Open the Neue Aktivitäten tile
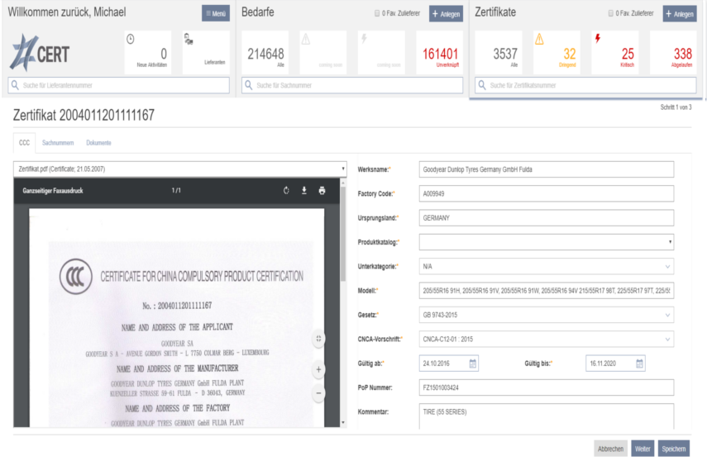The width and height of the screenshot is (707, 461). [x=148, y=52]
